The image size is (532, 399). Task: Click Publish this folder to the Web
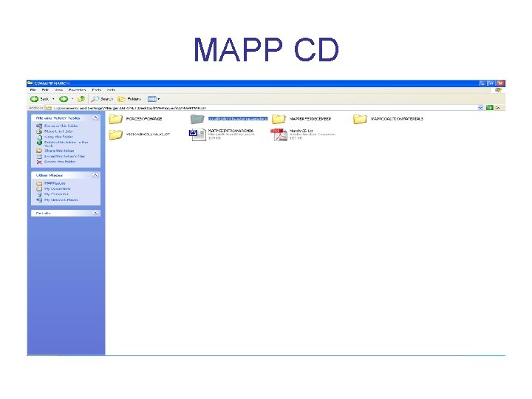tap(66, 144)
